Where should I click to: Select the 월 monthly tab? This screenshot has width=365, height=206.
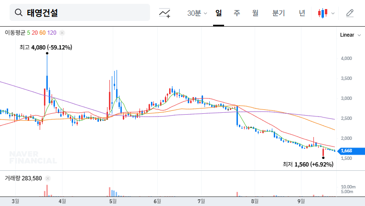[x=255, y=13]
